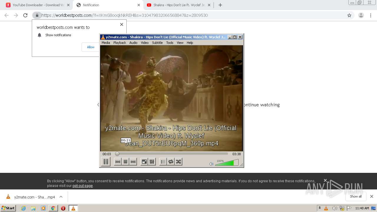Mute audio with VLC speaker icon

pyautogui.click(x=211, y=164)
